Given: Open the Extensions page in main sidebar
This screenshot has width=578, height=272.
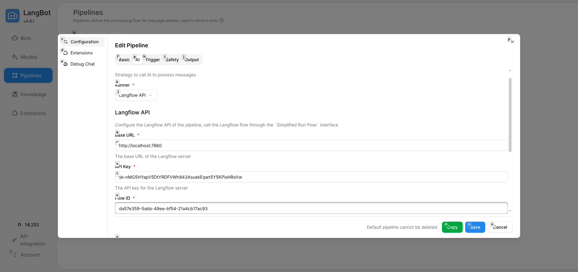Looking at the screenshot, I should 33,113.
